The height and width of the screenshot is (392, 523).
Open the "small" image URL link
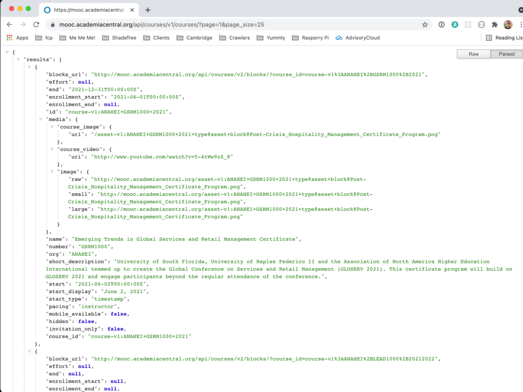(220, 198)
